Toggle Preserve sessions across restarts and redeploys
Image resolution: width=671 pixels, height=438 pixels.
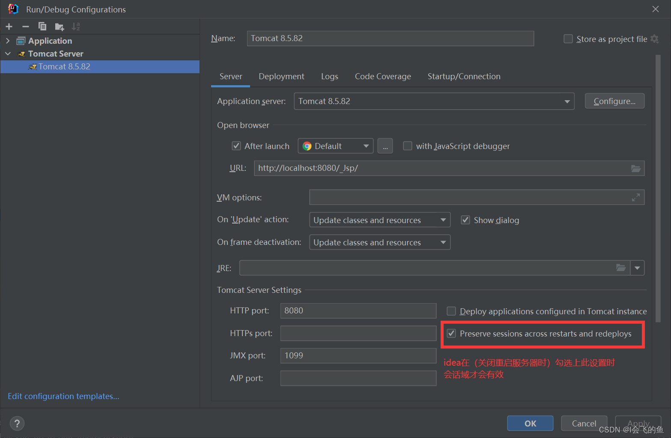(451, 333)
